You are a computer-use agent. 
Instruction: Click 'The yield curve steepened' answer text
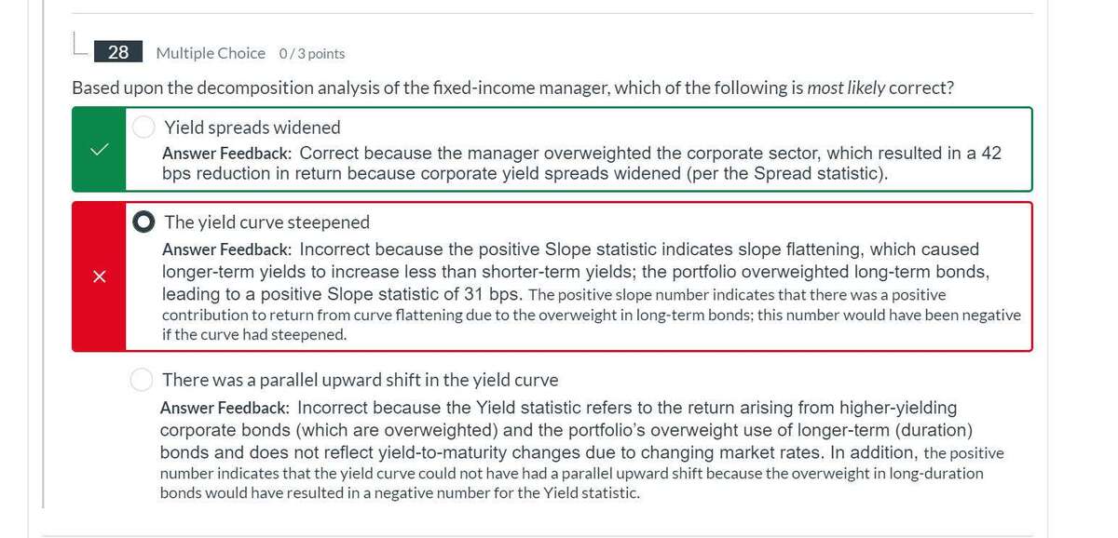coord(267,222)
